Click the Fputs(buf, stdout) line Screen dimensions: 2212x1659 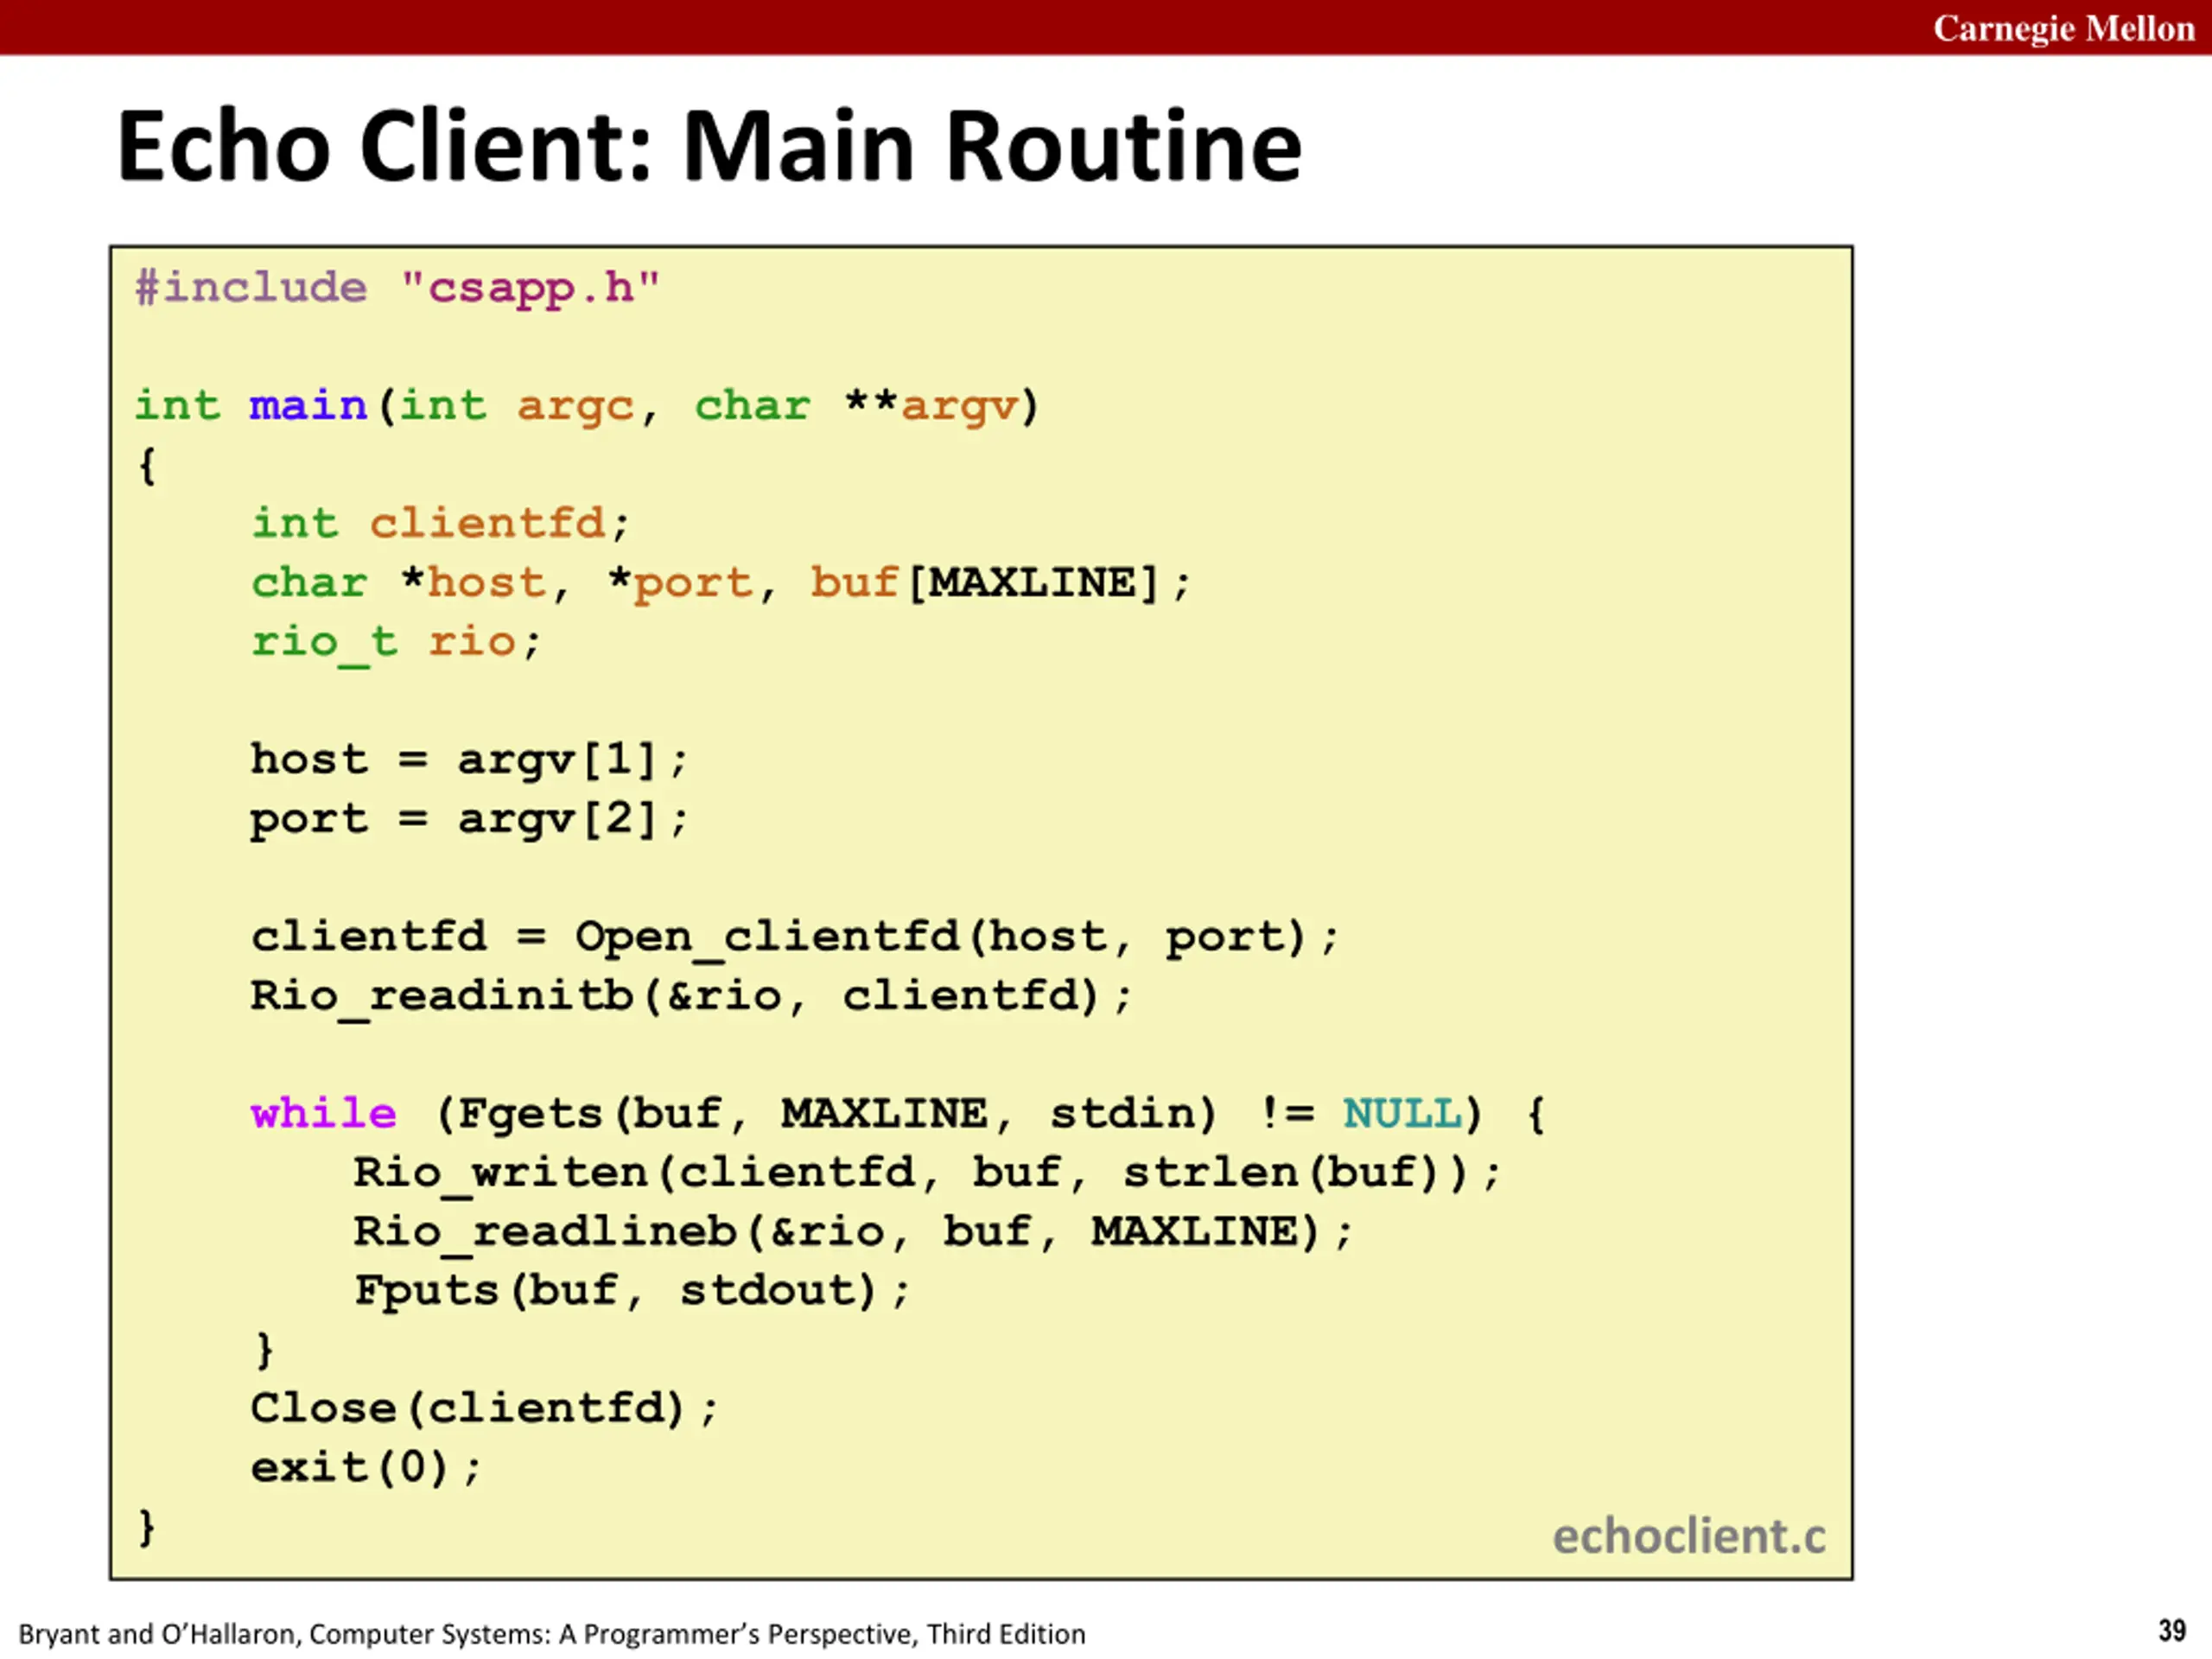[632, 1291]
